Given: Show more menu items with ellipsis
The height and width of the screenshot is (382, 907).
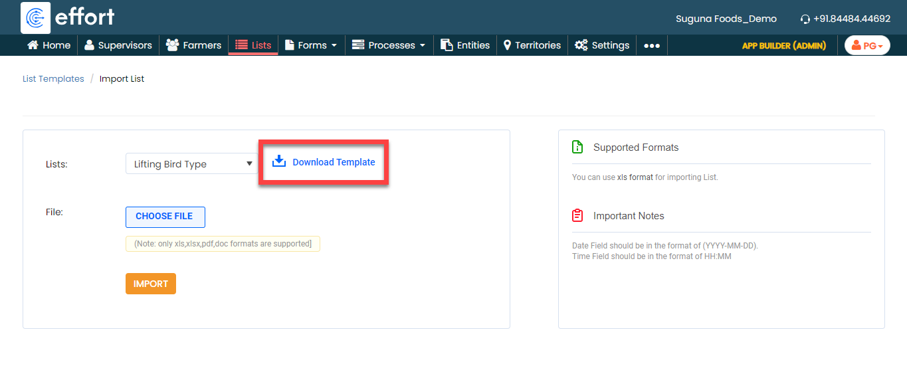Looking at the screenshot, I should 652,46.
